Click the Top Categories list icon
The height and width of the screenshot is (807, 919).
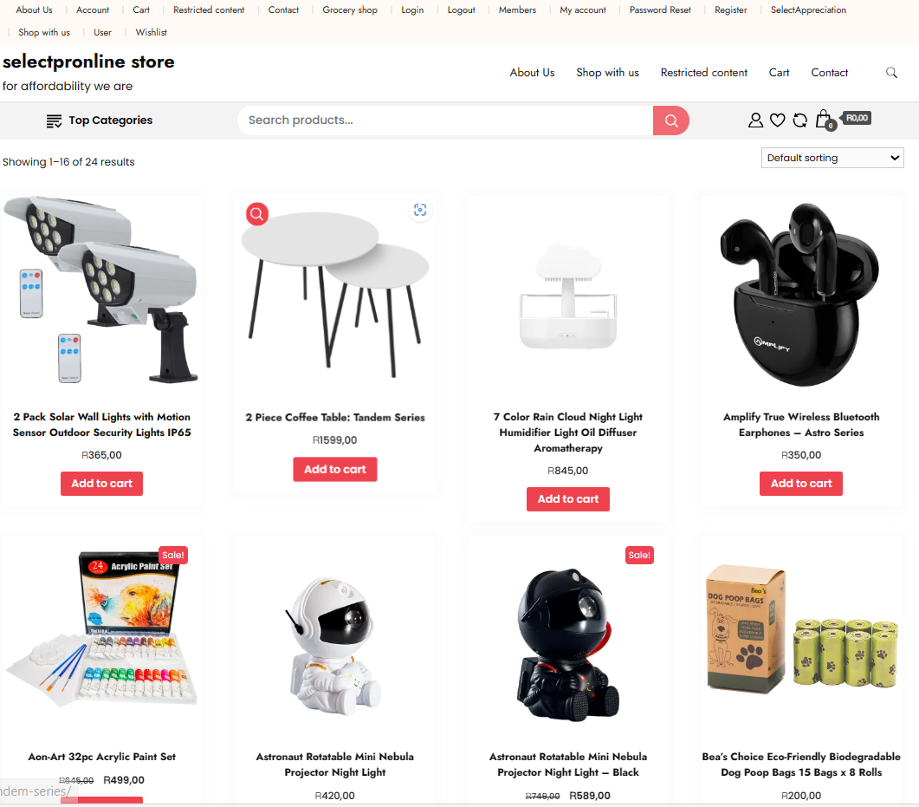(x=54, y=120)
